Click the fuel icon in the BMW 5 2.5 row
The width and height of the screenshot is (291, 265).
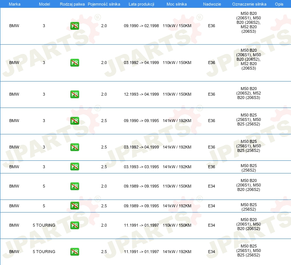[x=74, y=205]
